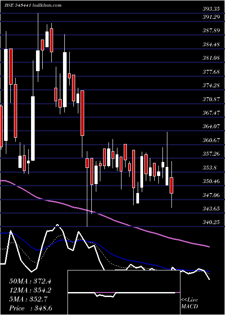Screen dimensions: 225x315
Task: Click the 374.28 price level label
Action: tap(211, 85)
